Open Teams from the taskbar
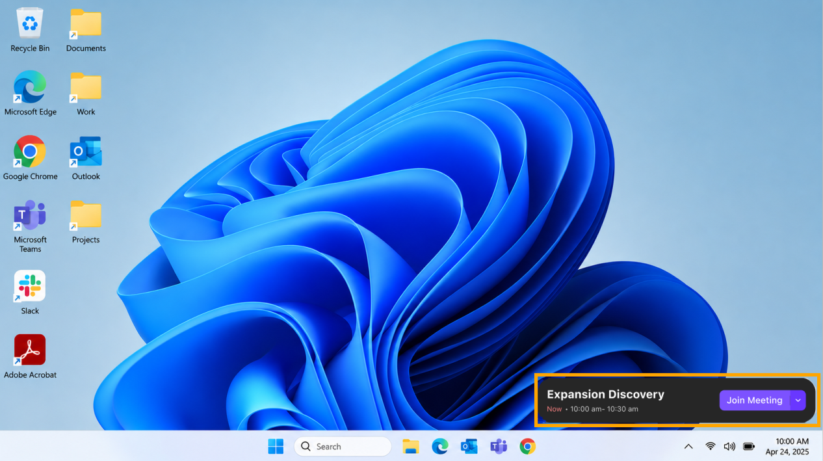 (499, 447)
